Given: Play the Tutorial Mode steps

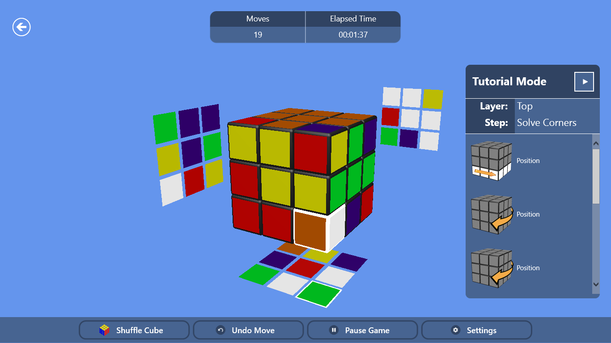Looking at the screenshot, I should tap(584, 82).
